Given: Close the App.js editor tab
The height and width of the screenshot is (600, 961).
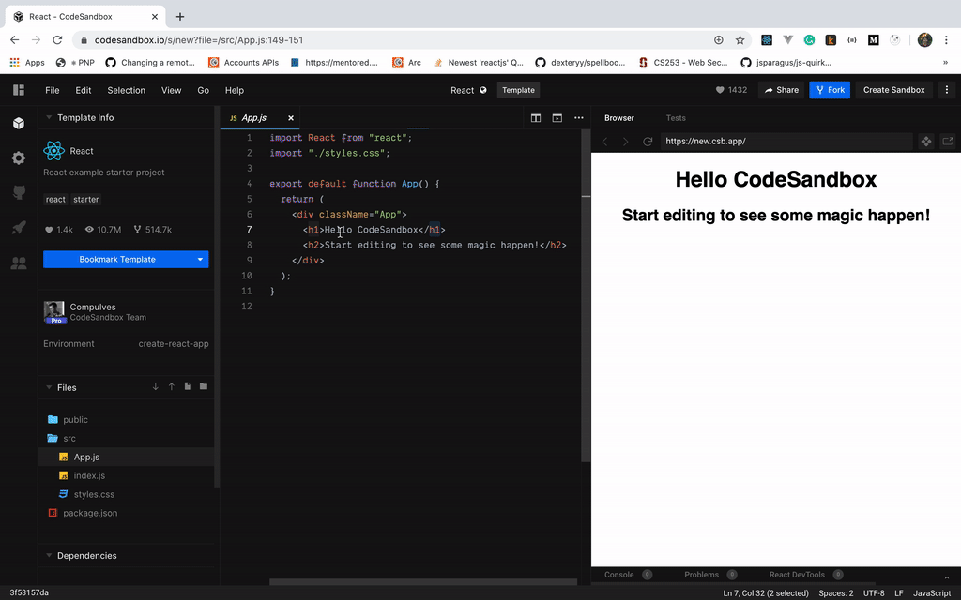Looking at the screenshot, I should (291, 118).
